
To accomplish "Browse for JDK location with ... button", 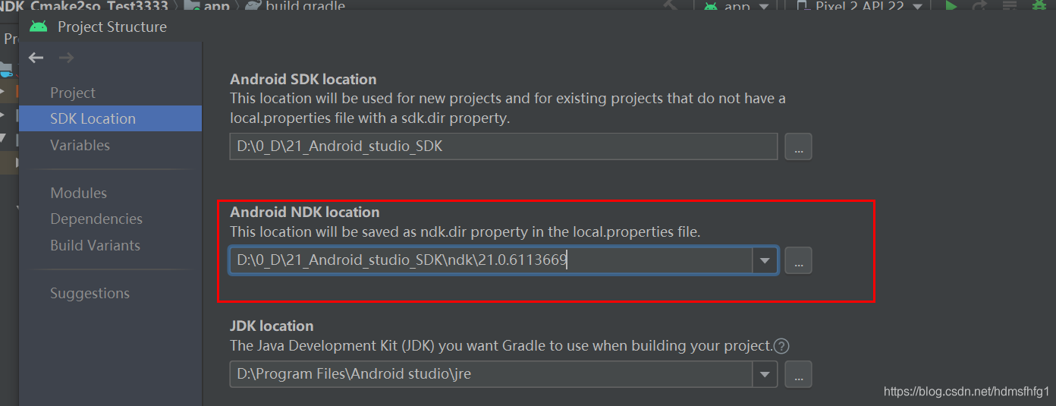I will click(x=798, y=374).
